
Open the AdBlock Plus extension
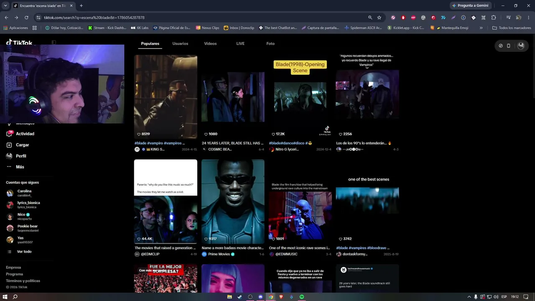[x=413, y=18]
